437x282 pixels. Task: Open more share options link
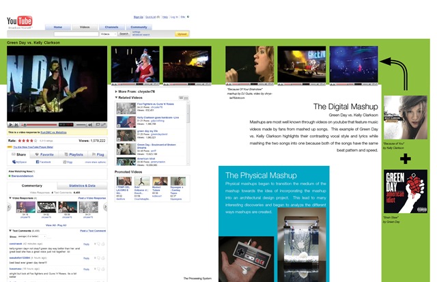click(96, 163)
